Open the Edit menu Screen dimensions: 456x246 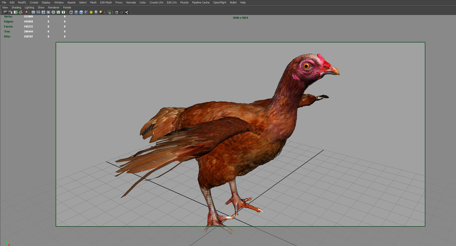12,2
